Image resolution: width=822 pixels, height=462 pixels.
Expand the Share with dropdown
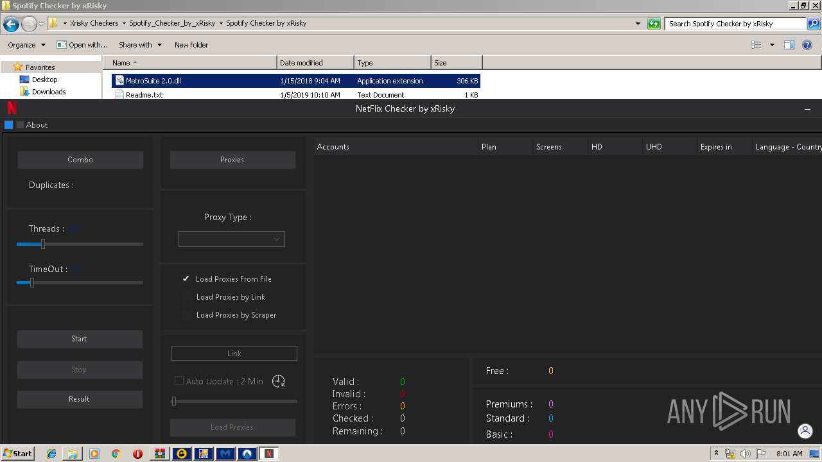[x=159, y=45]
